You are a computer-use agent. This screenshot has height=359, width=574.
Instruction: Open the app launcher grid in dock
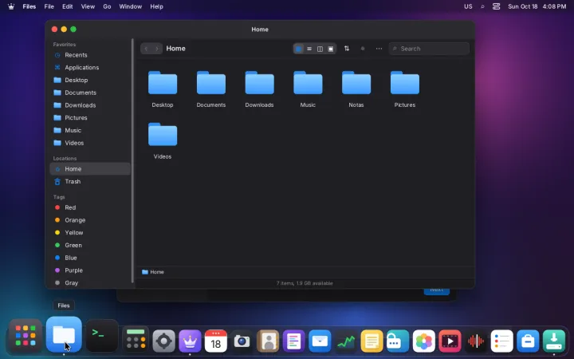(26, 336)
